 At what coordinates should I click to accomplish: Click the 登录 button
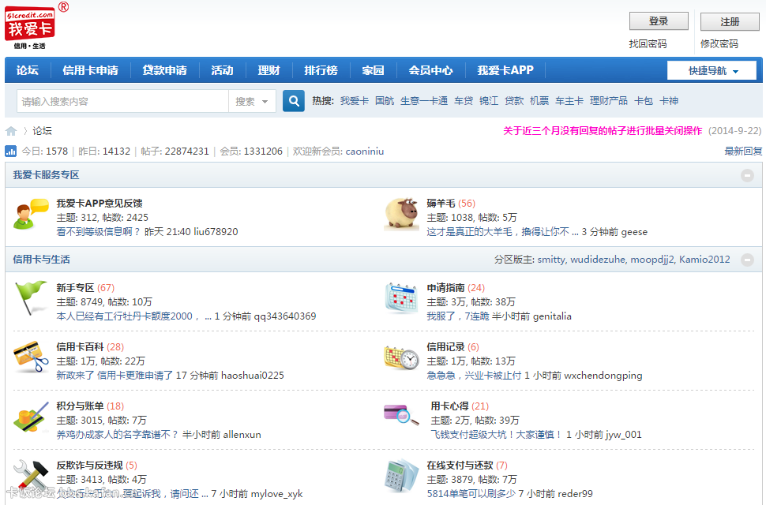point(659,21)
